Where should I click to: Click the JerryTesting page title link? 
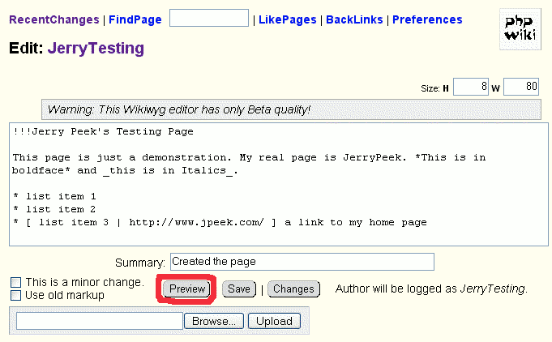point(96,49)
